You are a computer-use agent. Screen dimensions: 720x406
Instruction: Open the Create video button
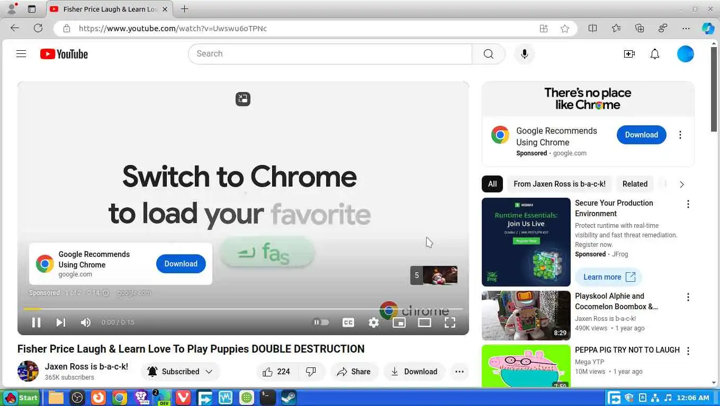(x=629, y=54)
